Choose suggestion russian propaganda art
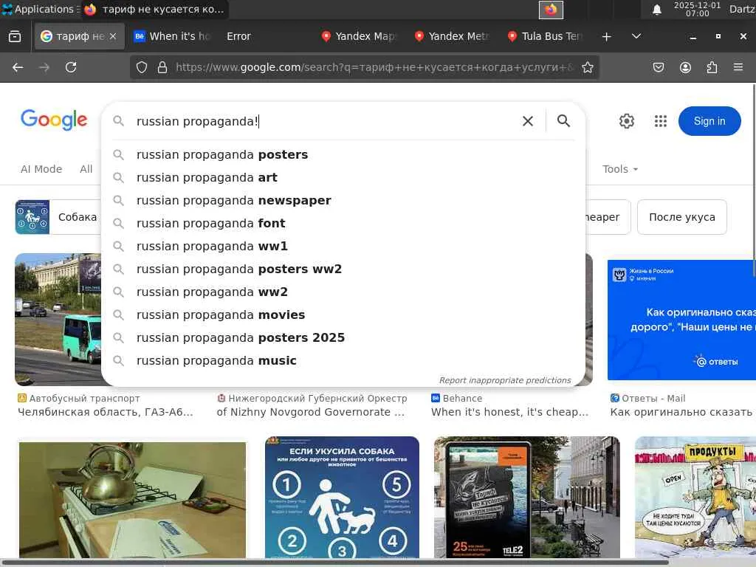Viewport: 756px width, 567px height. [x=343, y=177]
